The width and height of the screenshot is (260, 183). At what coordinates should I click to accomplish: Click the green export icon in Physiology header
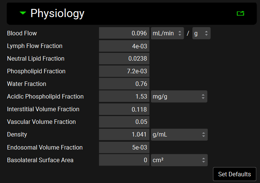[x=240, y=13]
